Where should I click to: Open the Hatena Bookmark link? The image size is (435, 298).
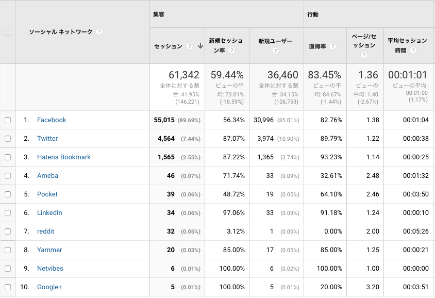pos(64,157)
